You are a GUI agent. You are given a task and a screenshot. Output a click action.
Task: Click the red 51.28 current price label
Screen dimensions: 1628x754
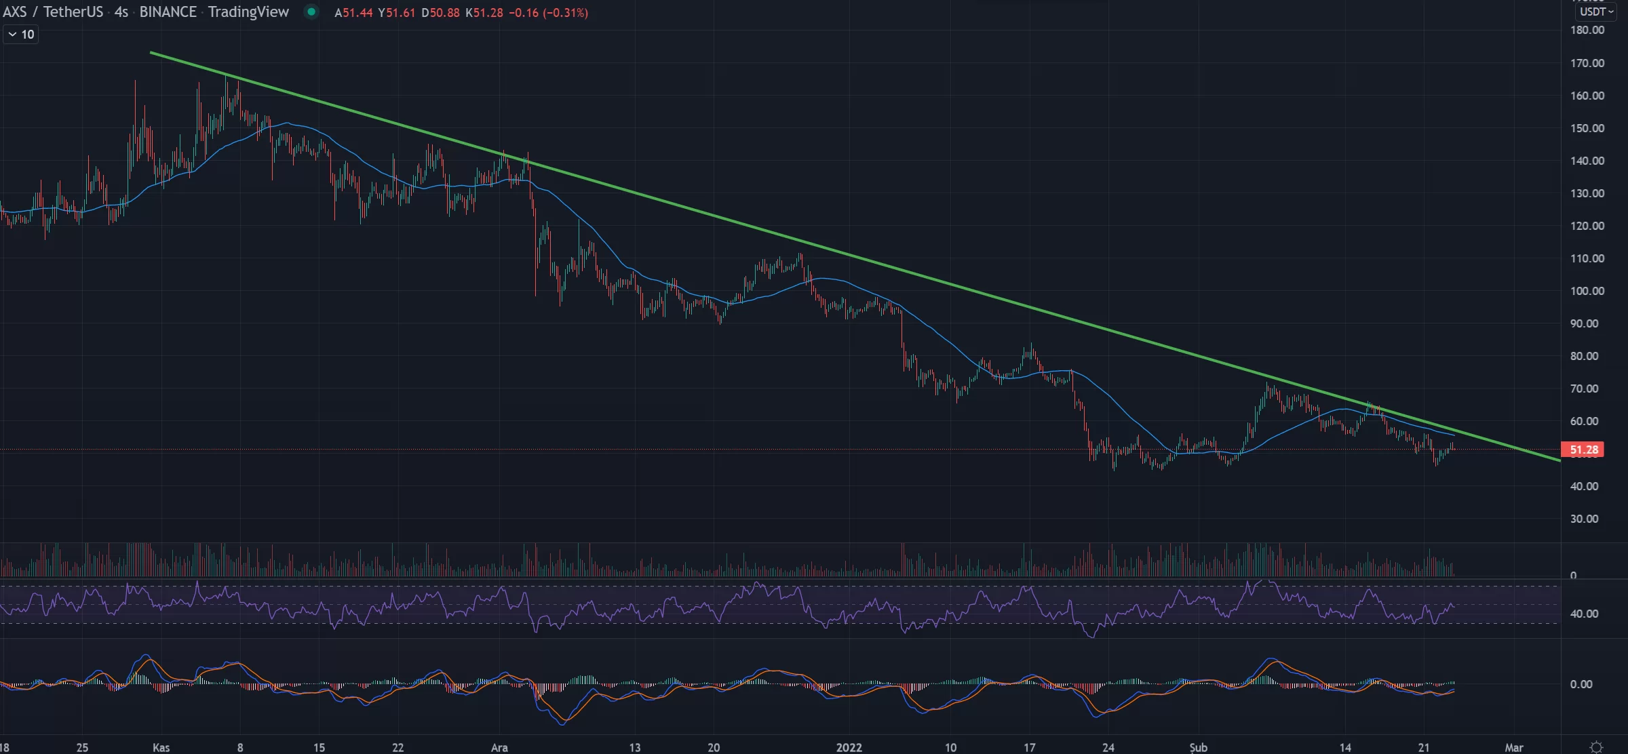(1583, 450)
